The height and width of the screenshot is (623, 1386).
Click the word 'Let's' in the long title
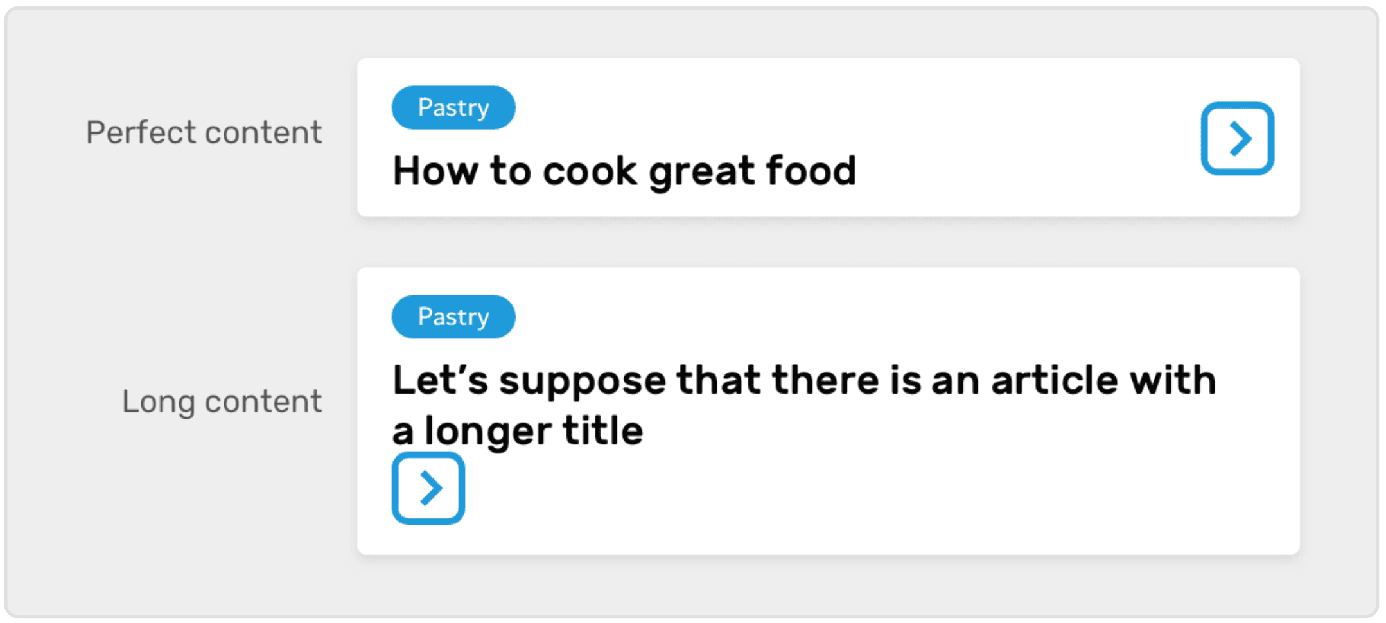[x=441, y=380]
